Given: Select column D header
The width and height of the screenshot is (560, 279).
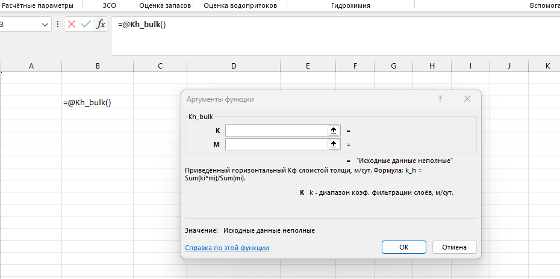Looking at the screenshot, I should (234, 66).
